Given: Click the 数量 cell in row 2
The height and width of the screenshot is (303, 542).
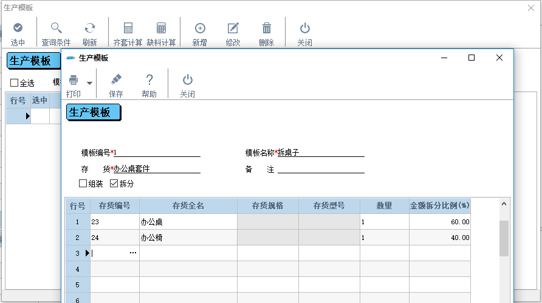Looking at the screenshot, I should click(x=385, y=238).
